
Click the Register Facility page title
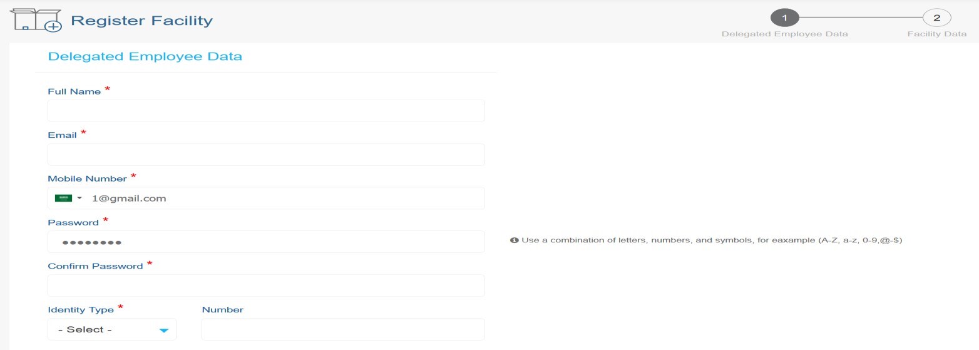pyautogui.click(x=142, y=21)
